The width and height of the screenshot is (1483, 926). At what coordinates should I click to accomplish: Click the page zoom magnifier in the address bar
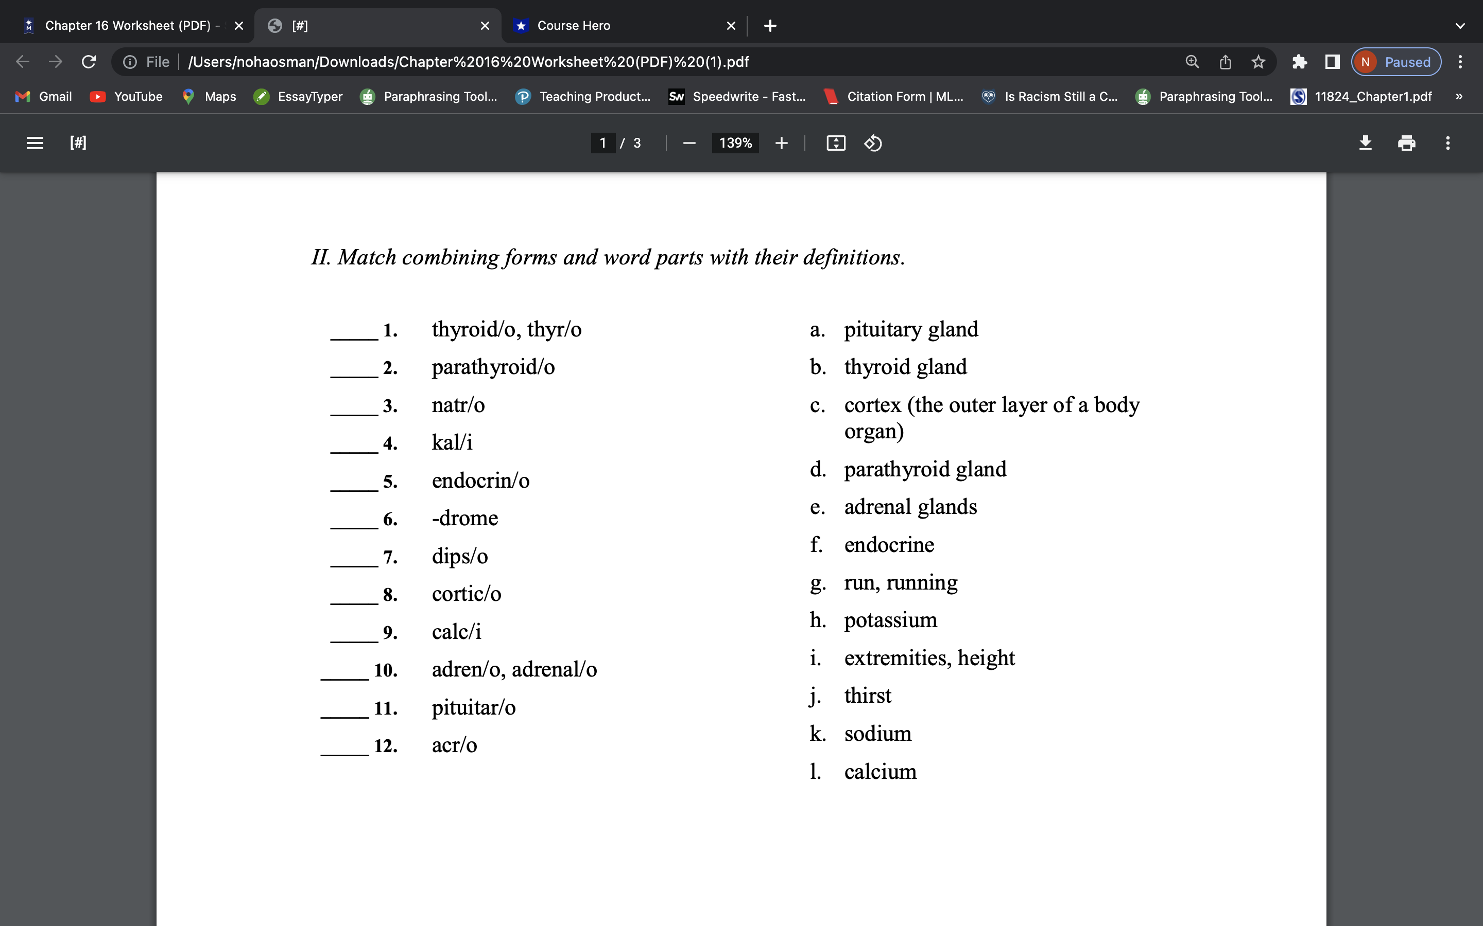coord(1192,61)
